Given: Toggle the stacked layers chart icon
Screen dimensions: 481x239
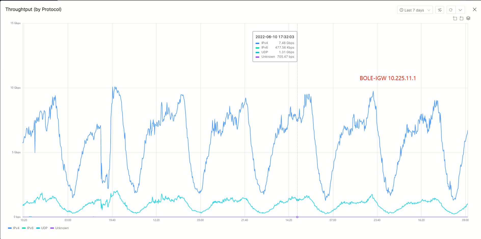Looking at the screenshot, I should tap(468, 18).
